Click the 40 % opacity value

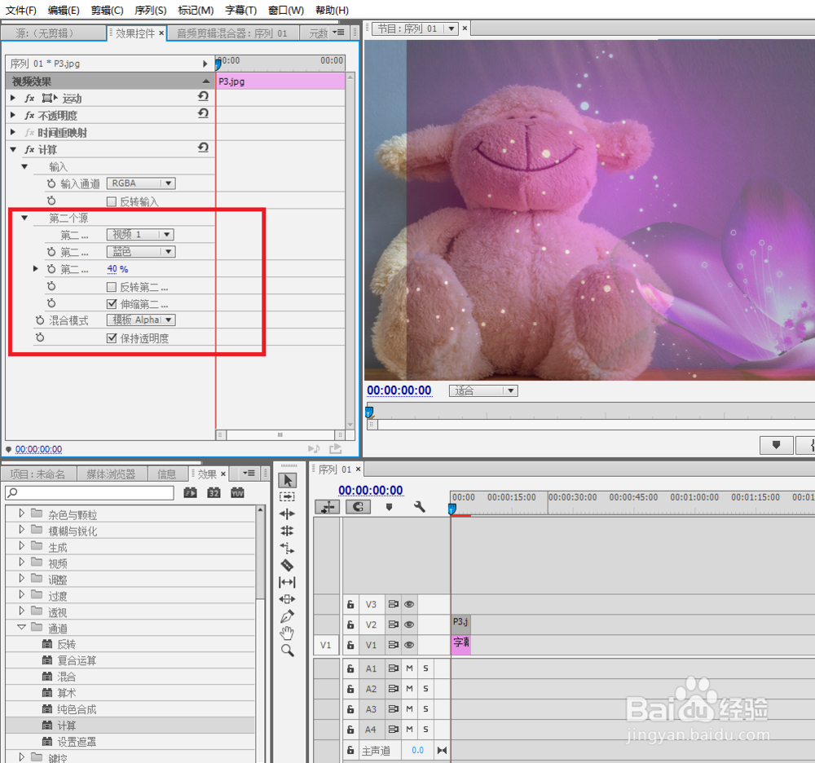coord(117,269)
